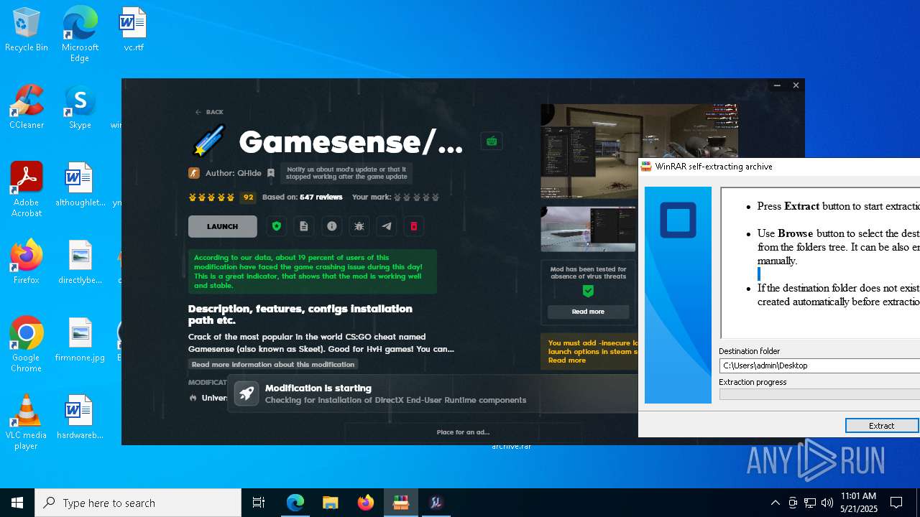Click the comet mod logo icon
Image resolution: width=920 pixels, height=517 pixels.
click(x=209, y=141)
